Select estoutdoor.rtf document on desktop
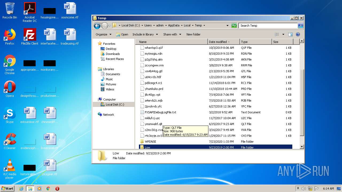This screenshot has height=192, width=342. coord(30,115)
